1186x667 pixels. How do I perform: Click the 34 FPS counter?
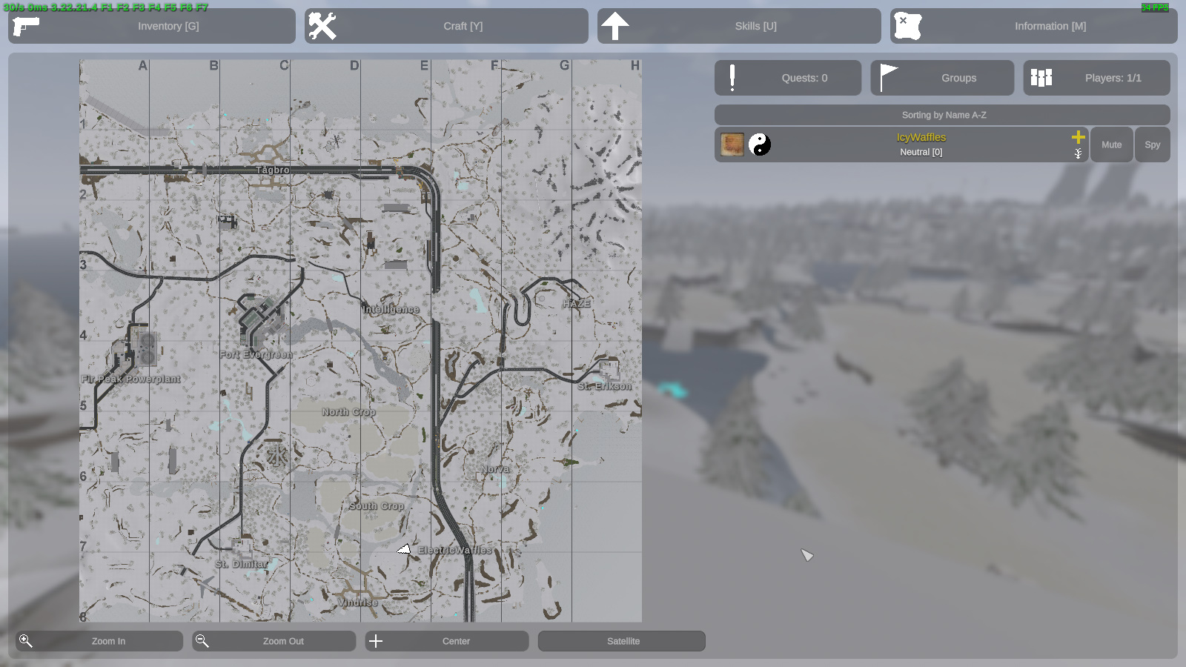point(1155,7)
